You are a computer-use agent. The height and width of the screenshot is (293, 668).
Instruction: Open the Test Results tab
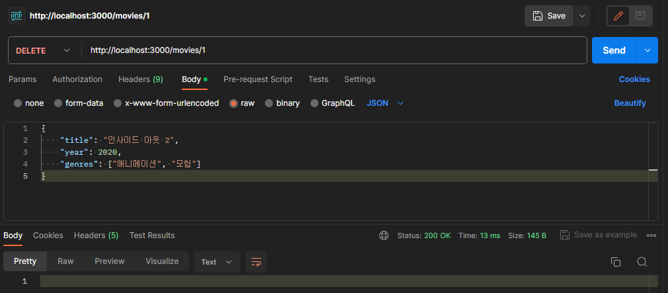pyautogui.click(x=152, y=235)
